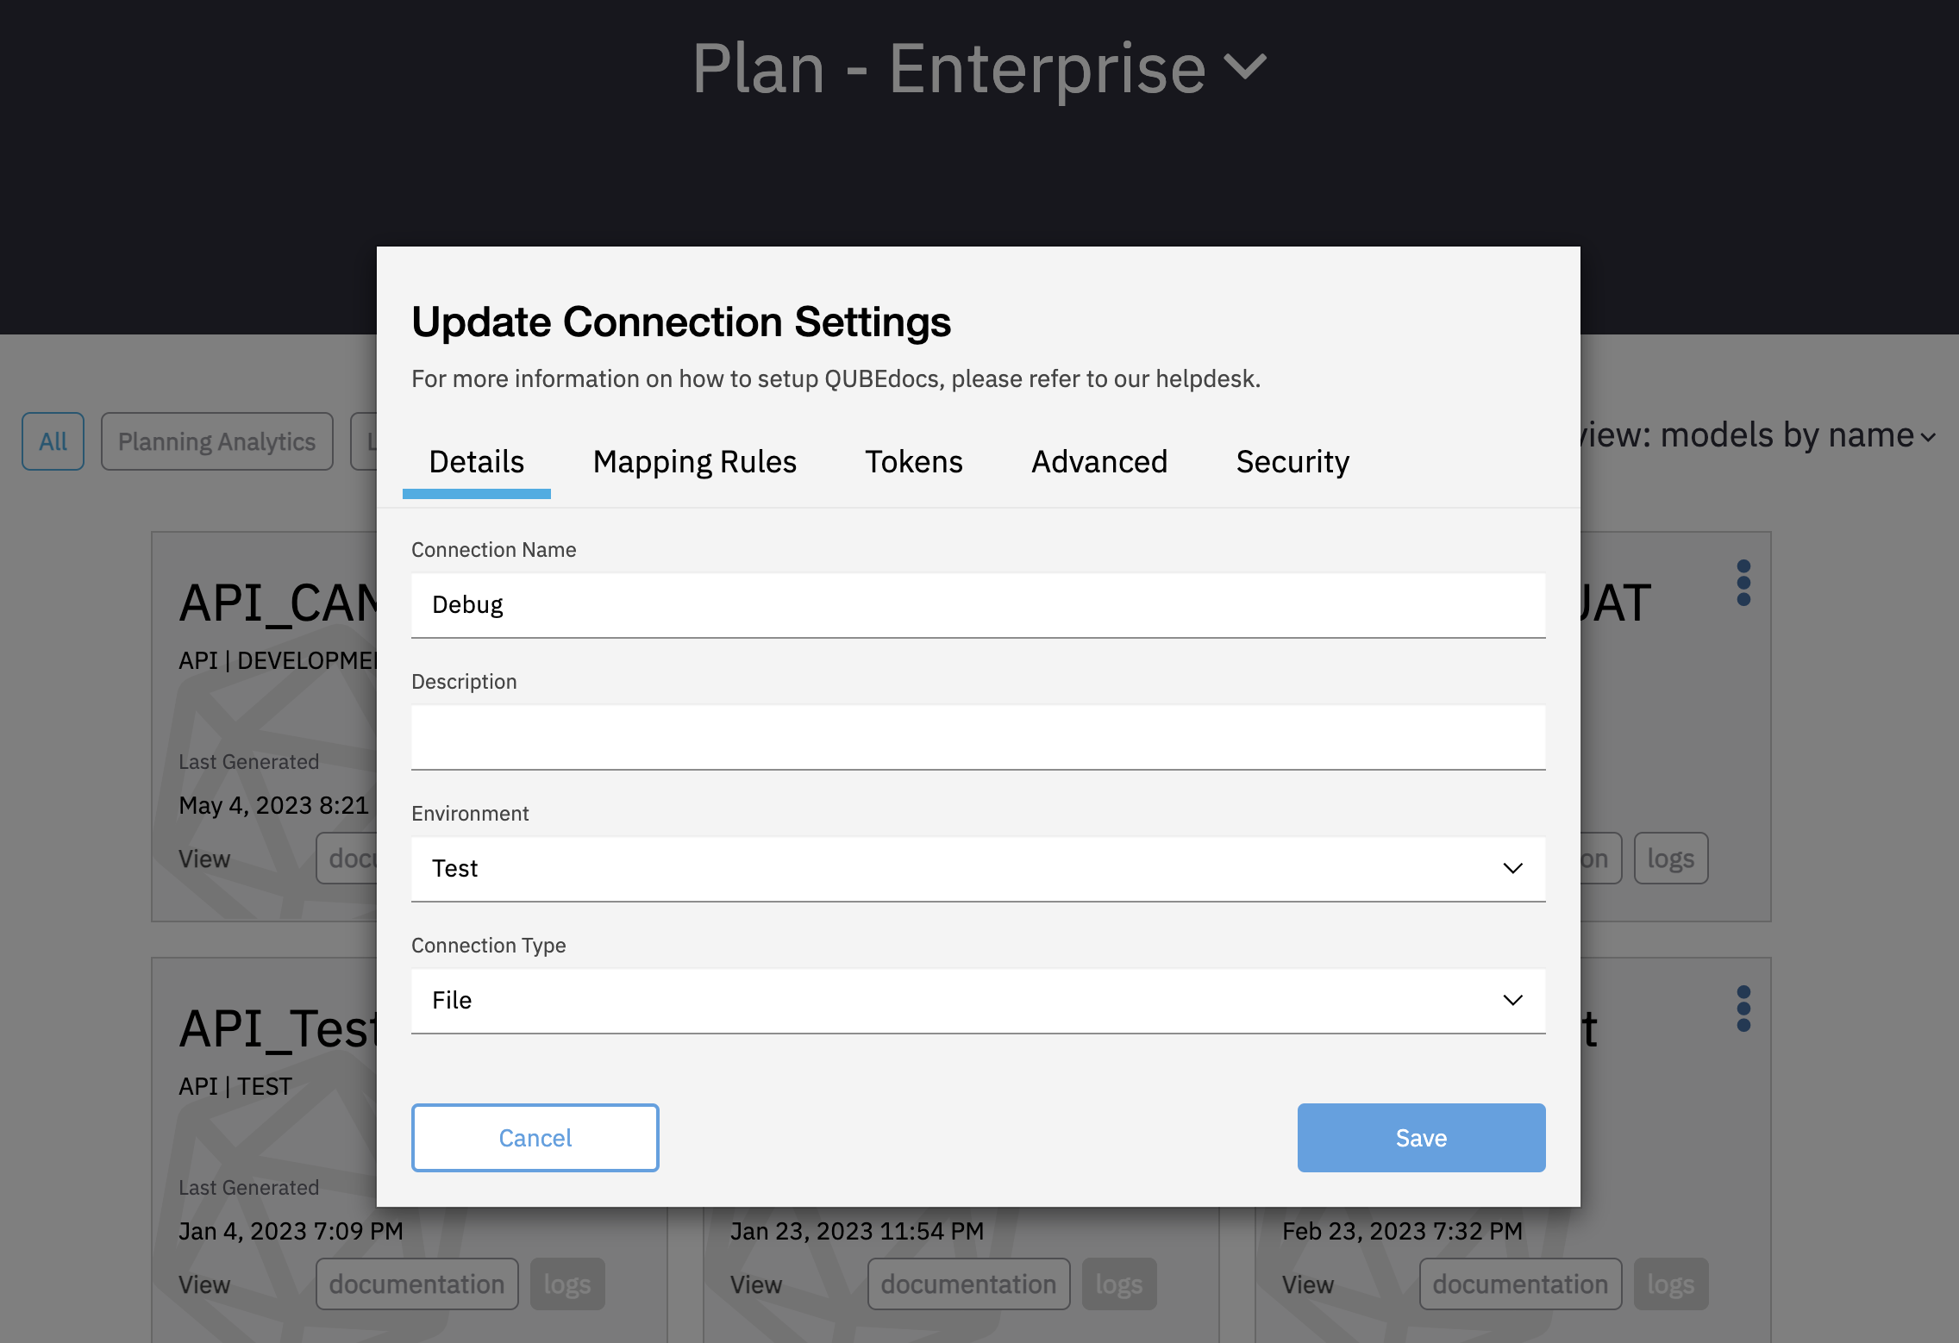Open the Advanced tab
The height and width of the screenshot is (1343, 1959).
click(x=1099, y=462)
